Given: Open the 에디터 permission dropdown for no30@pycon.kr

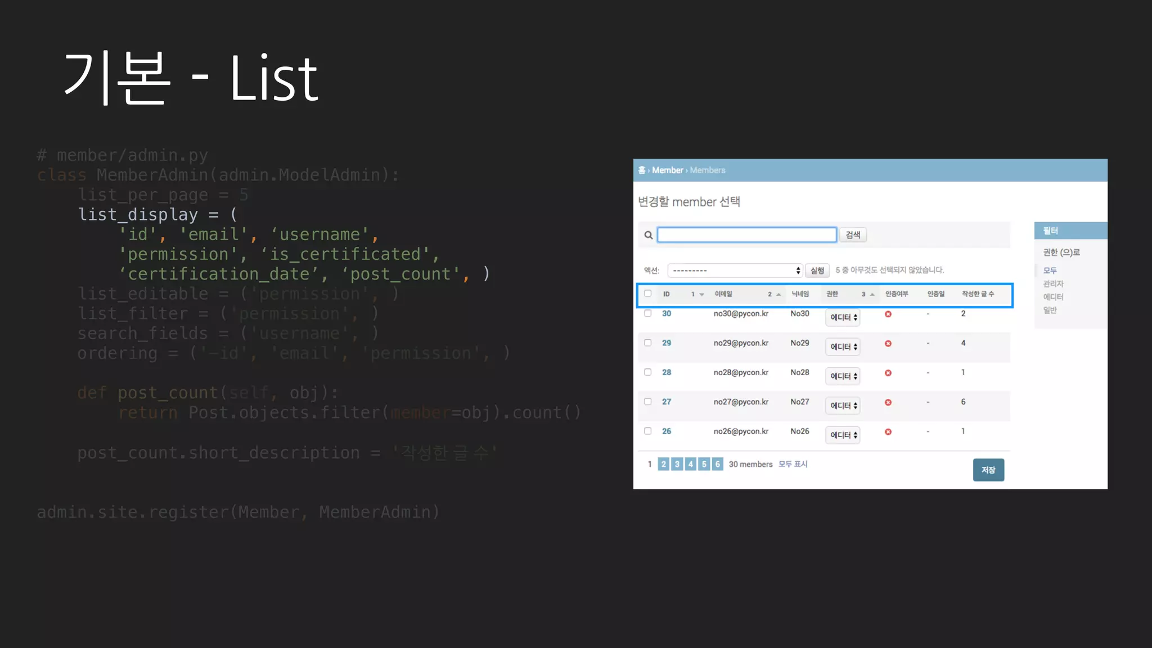Looking at the screenshot, I should click(843, 317).
